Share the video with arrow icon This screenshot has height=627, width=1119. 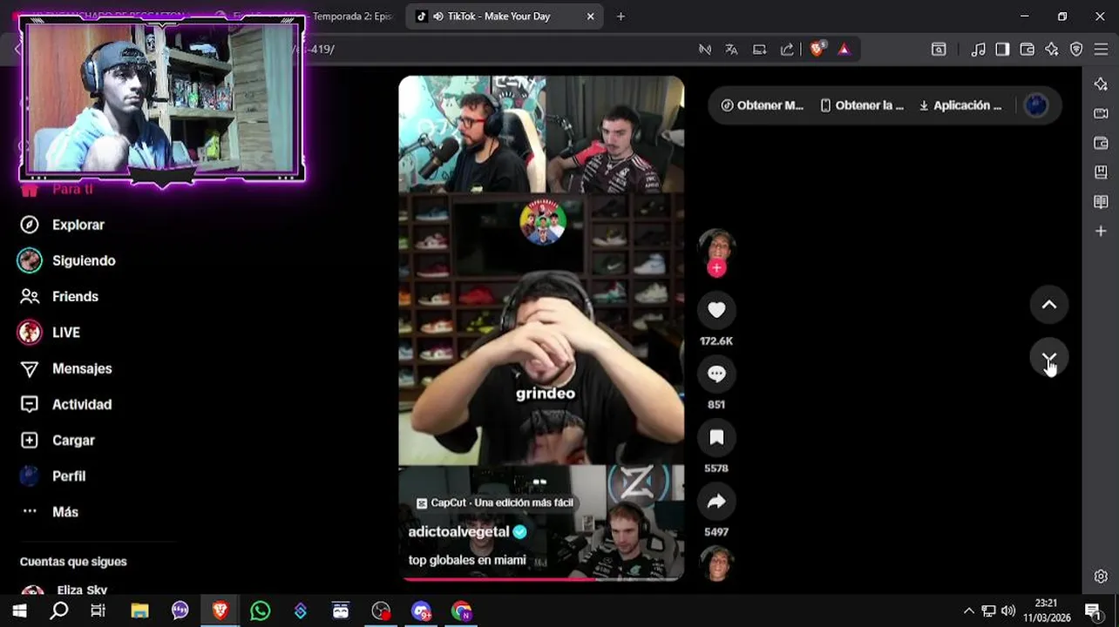point(716,501)
